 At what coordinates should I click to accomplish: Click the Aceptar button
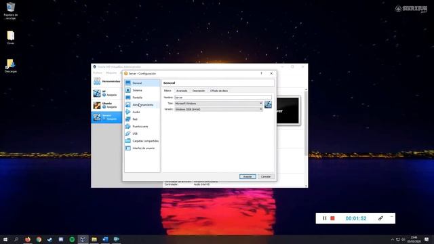[248, 176]
